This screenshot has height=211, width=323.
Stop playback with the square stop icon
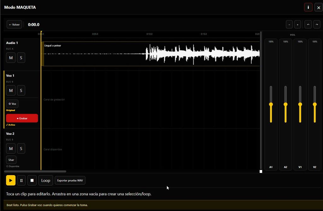pyautogui.click(x=32, y=180)
